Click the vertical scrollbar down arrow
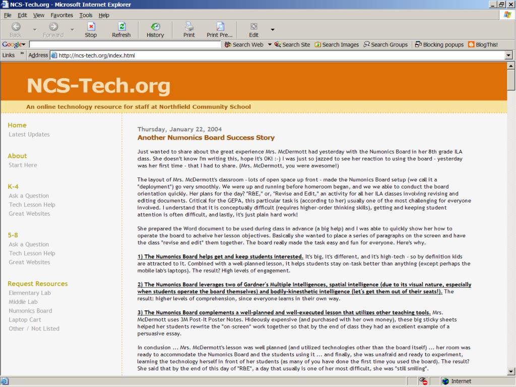The height and width of the screenshot is (387, 516). (x=511, y=372)
